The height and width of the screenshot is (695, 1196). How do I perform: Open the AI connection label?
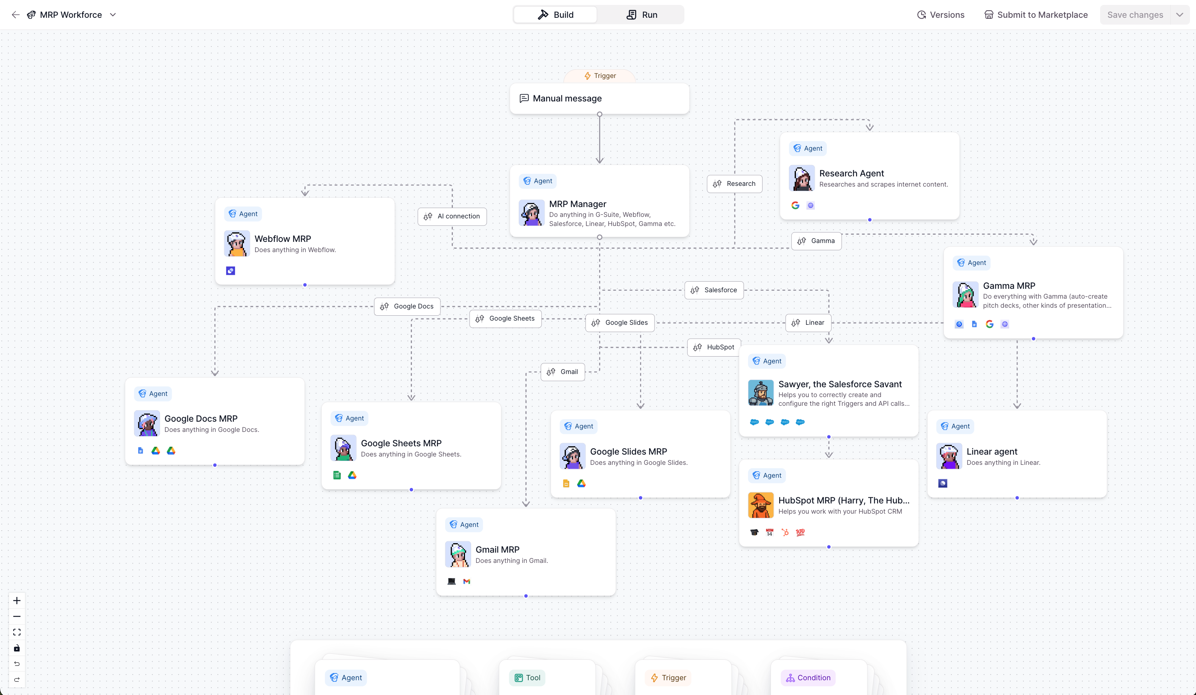point(452,216)
